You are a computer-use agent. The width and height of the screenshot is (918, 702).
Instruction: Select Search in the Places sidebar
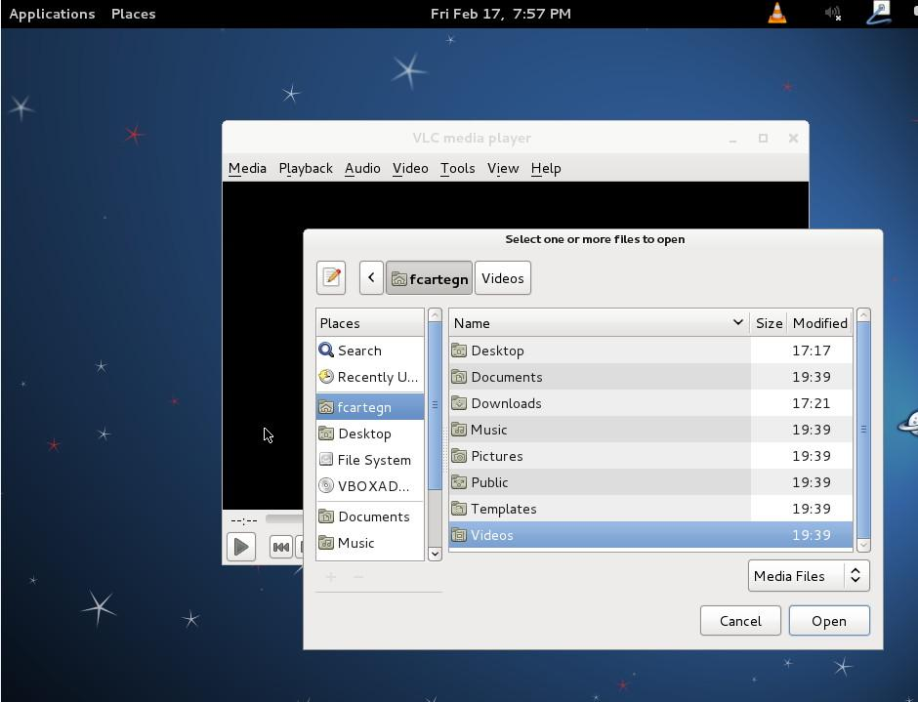359,351
